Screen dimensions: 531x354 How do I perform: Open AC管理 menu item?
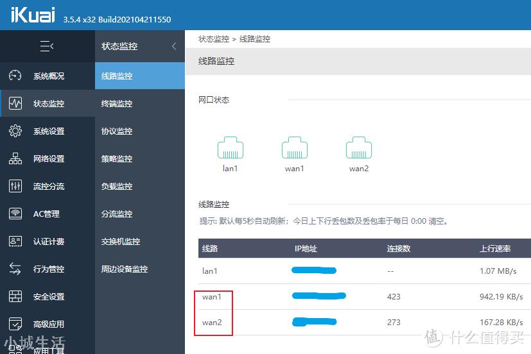(46, 214)
